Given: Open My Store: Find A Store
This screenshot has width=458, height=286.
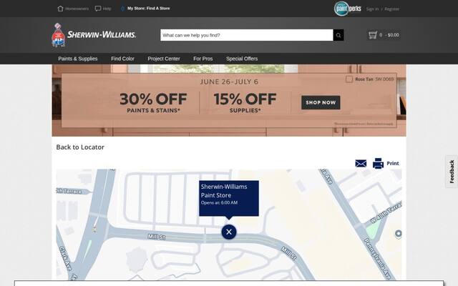Looking at the screenshot, I should click(148, 9).
